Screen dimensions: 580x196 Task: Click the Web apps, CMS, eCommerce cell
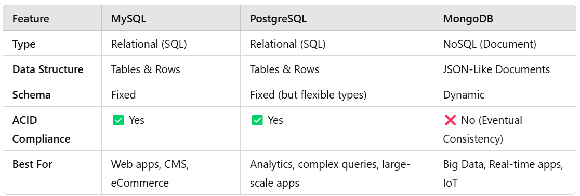[150, 174]
